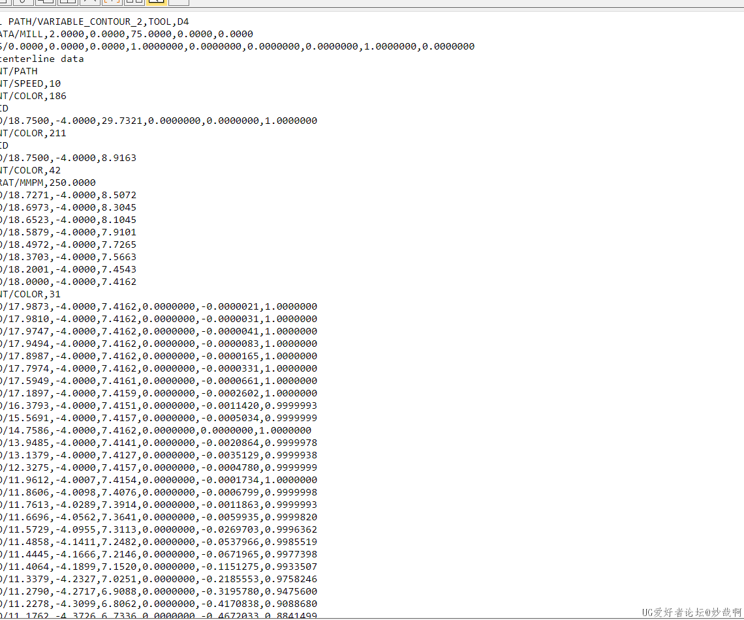Click the line starting 11.4064,-4.1899,7.1520
The height and width of the screenshot is (620, 744).
tap(159, 567)
